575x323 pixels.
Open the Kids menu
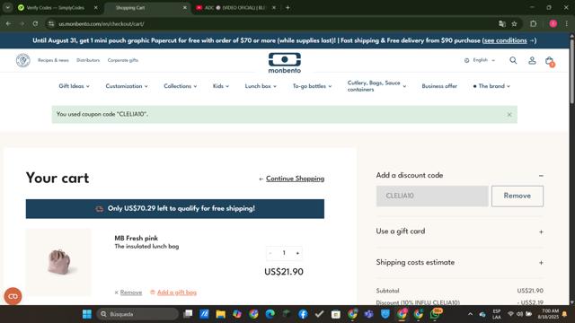coord(221,86)
